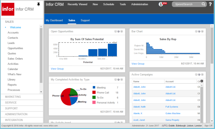Open Activities in the navigation list
215x129 pixels.
[13, 64]
